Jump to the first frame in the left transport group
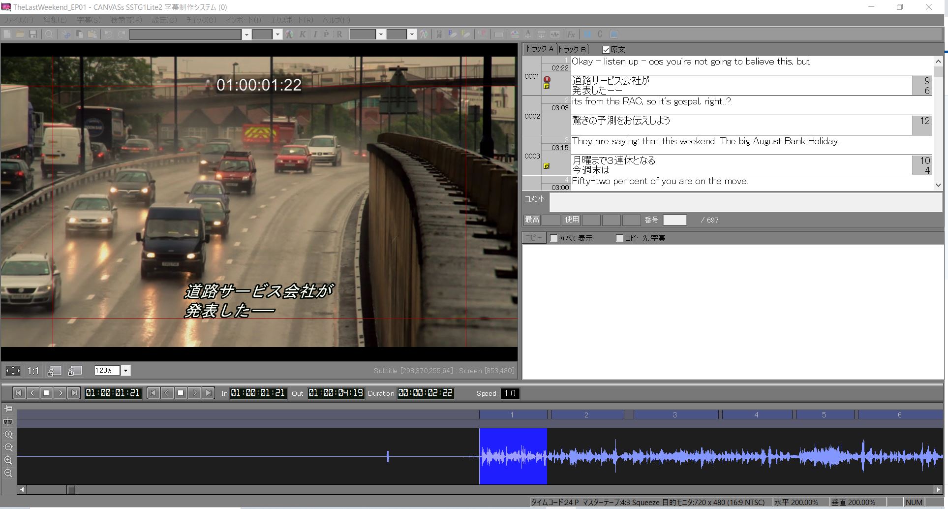This screenshot has height=509, width=948. click(19, 393)
